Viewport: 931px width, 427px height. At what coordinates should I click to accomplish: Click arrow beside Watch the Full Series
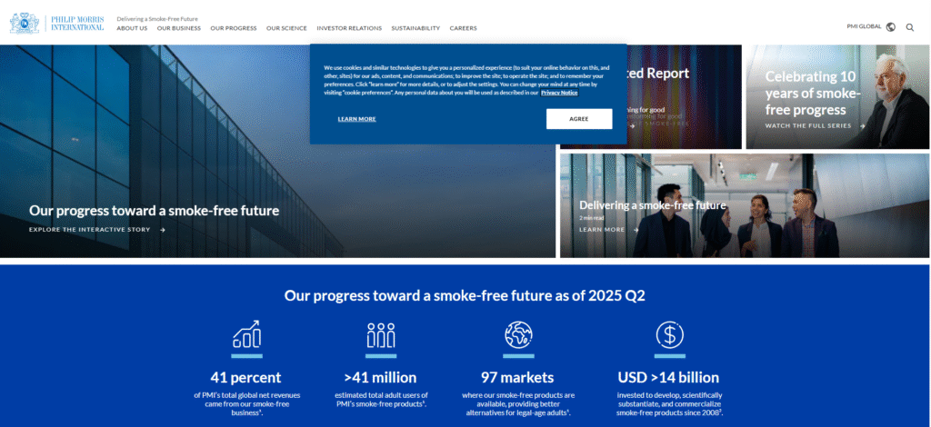click(862, 125)
